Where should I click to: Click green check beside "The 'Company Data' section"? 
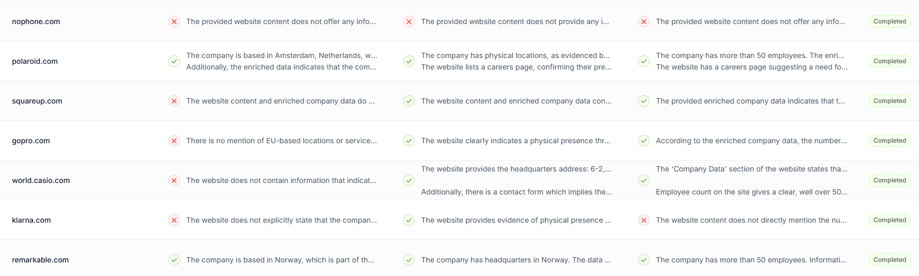pos(644,180)
